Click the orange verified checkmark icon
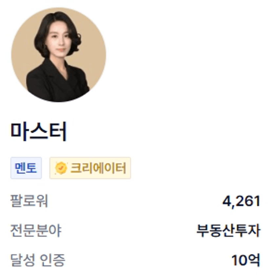The width and height of the screenshot is (271, 280). click(61, 168)
